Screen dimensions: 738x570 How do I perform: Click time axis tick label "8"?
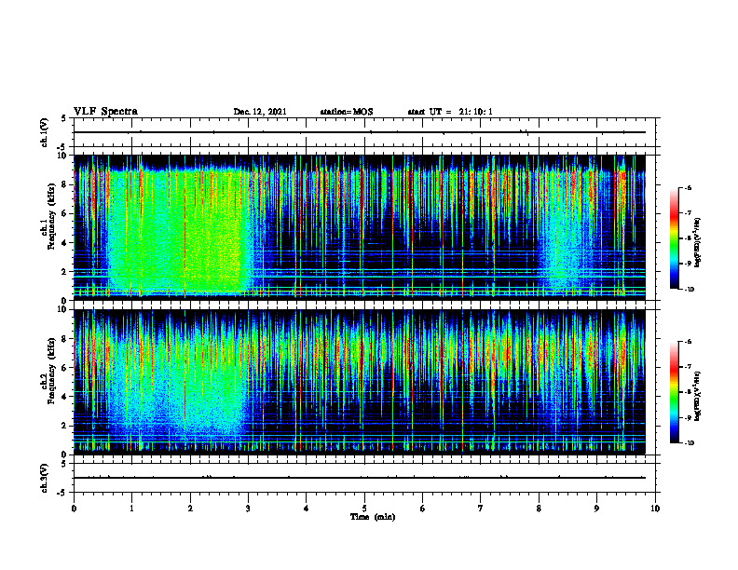pos(539,509)
